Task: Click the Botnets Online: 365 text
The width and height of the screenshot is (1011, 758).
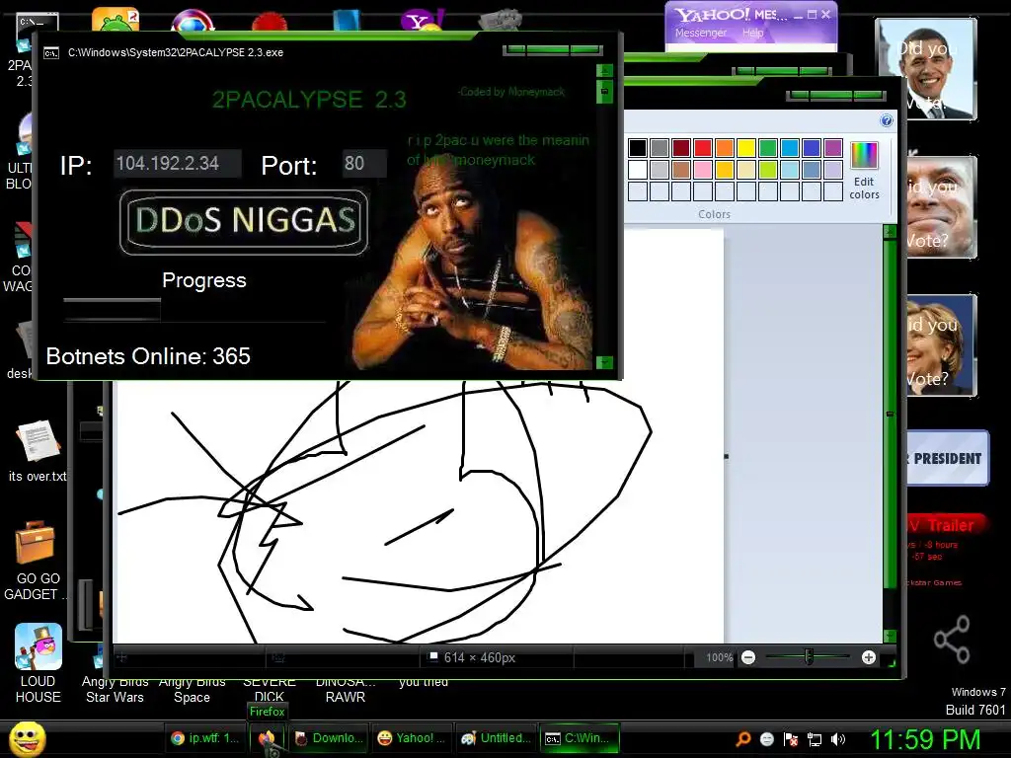Action: (148, 356)
